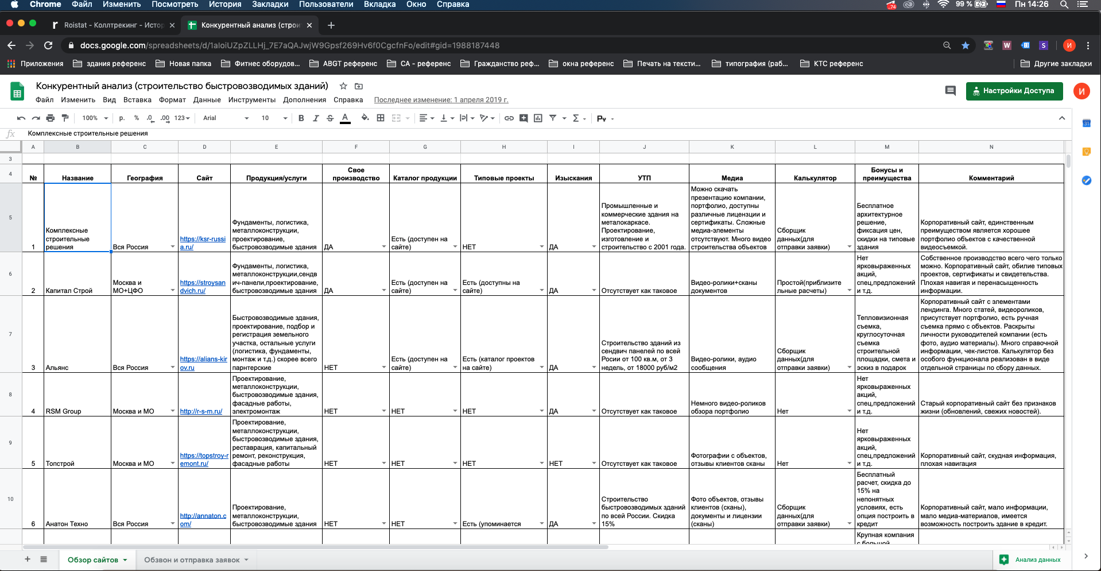This screenshot has width=1101, height=571.
Task: Increase decimal places icon
Action: pyautogui.click(x=165, y=118)
